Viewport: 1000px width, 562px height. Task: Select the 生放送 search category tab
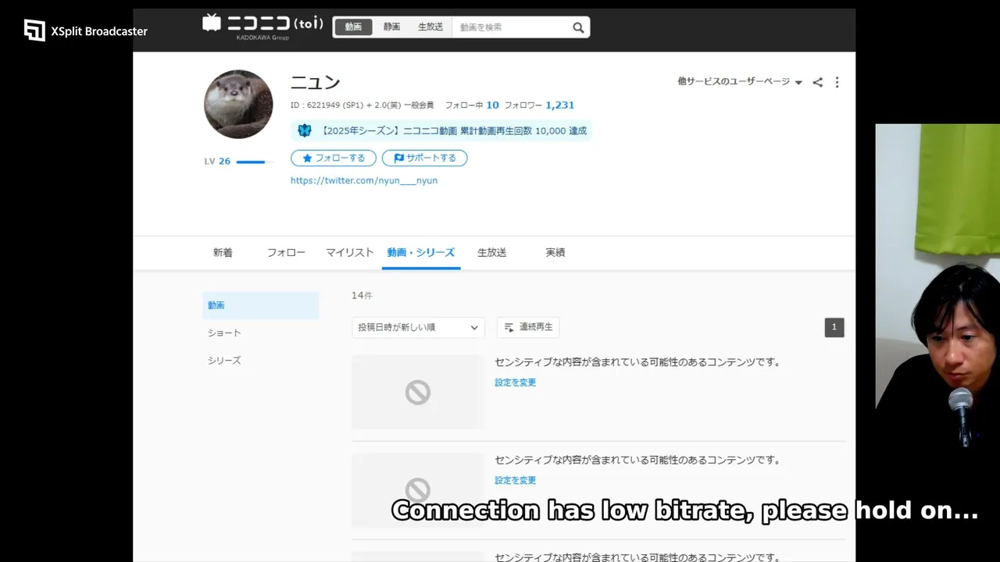pyautogui.click(x=430, y=27)
